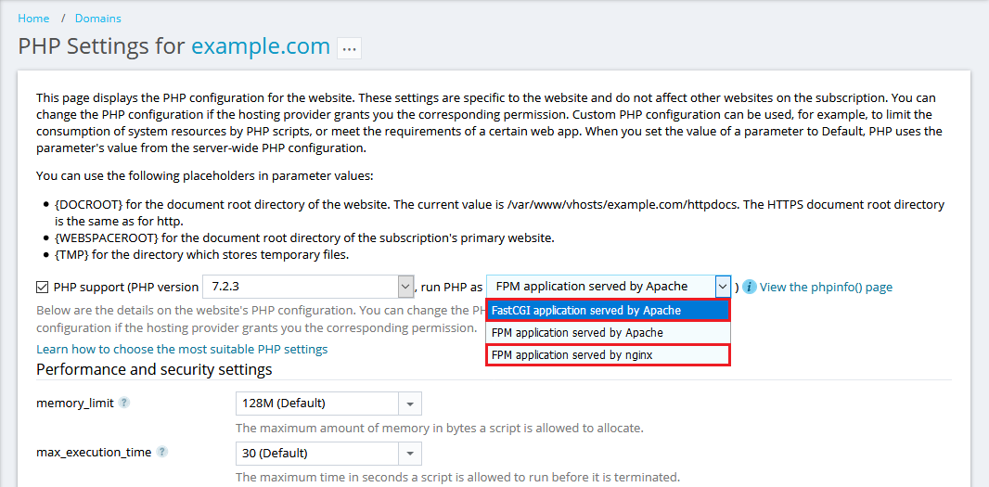989x487 pixels.
Task: Expand the PHP version 7.2.3 dropdown arrow
Action: pyautogui.click(x=405, y=287)
